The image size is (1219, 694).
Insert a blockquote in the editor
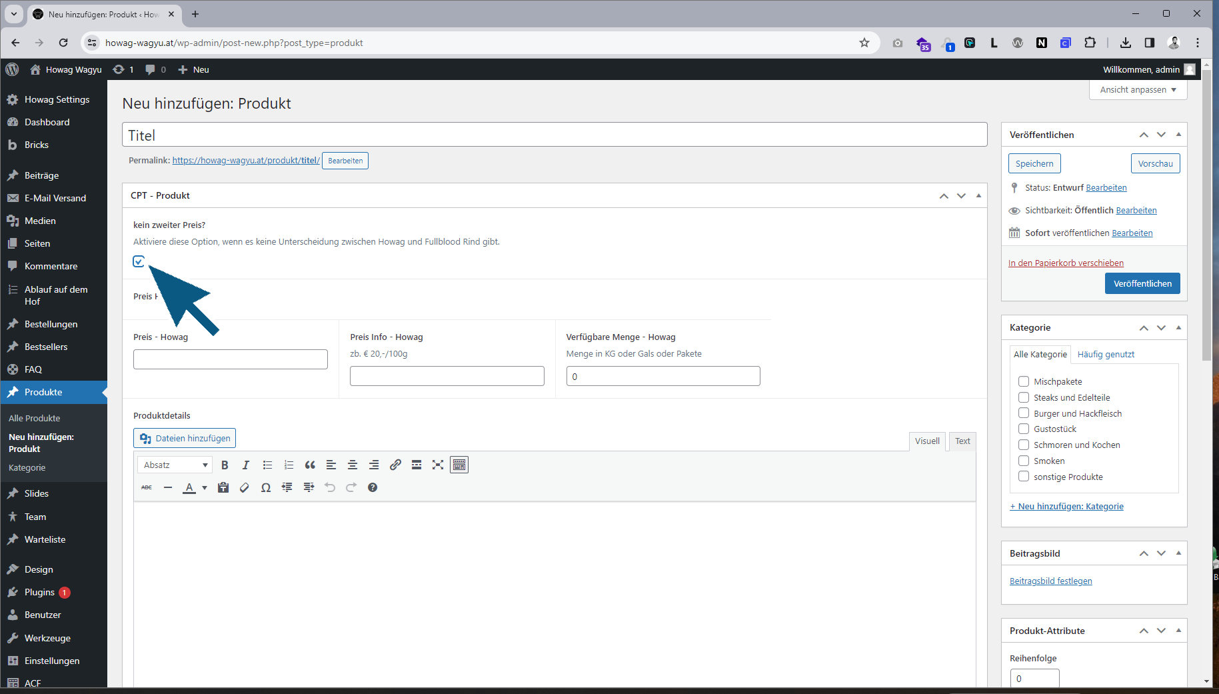coord(310,465)
